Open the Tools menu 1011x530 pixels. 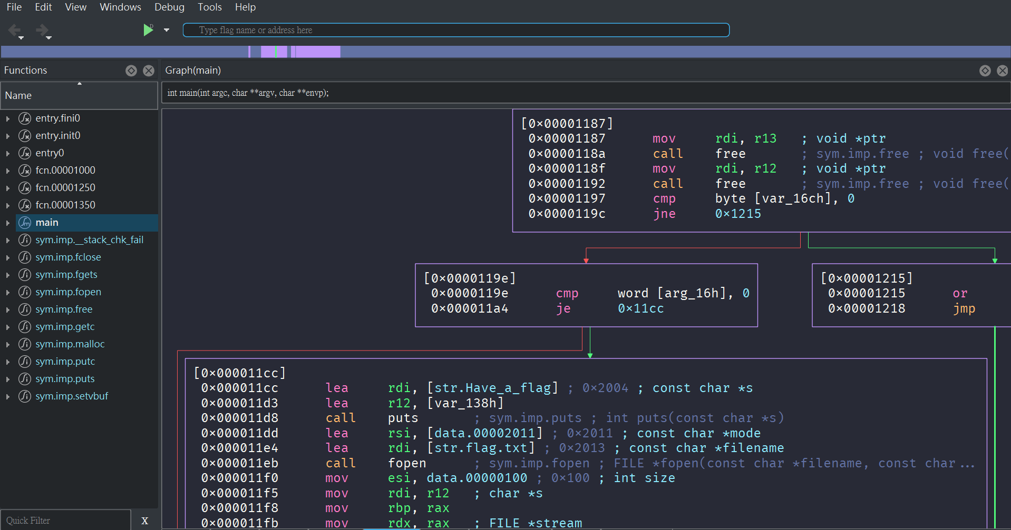coord(209,7)
